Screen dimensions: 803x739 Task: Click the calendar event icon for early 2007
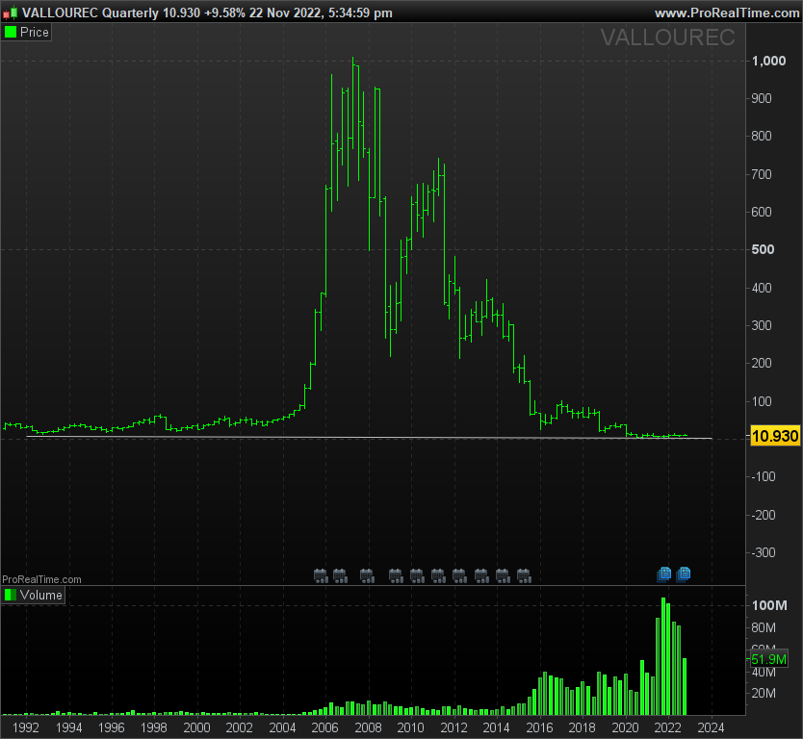[340, 575]
